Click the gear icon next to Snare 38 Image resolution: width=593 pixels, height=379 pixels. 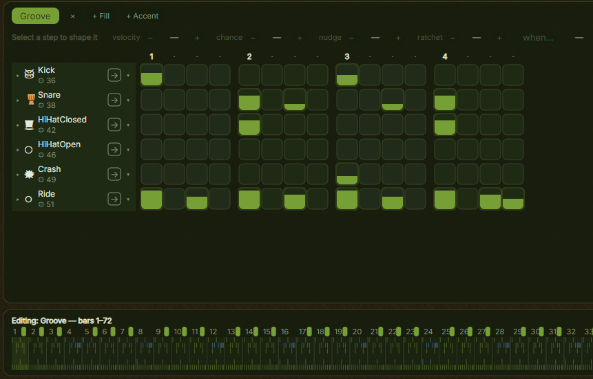pyautogui.click(x=41, y=105)
